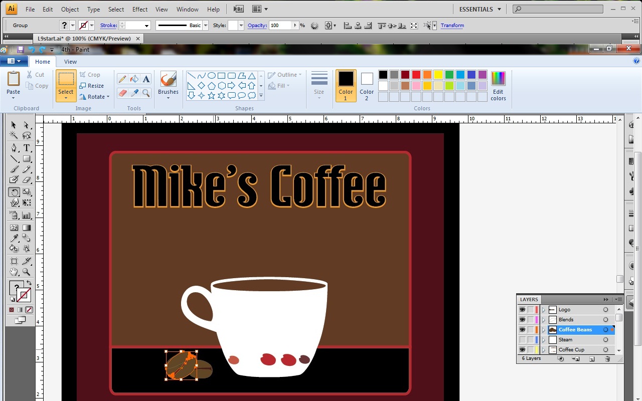This screenshot has width=642, height=401.
Task: Select the Pen tool
Action: pyautogui.click(x=14, y=148)
